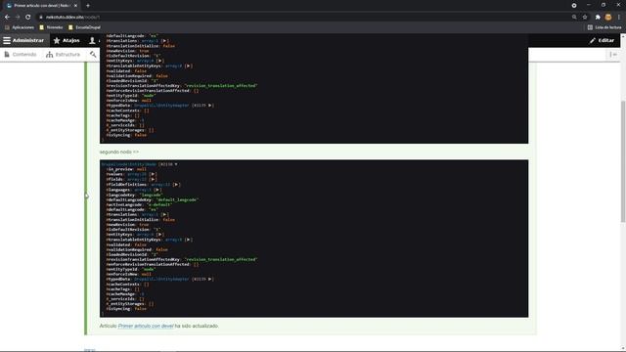Click revision_translation_affected string in the top dump
Viewport: 626px width, 352px height.
tap(221, 86)
